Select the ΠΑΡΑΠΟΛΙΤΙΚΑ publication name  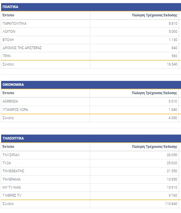[14, 24]
